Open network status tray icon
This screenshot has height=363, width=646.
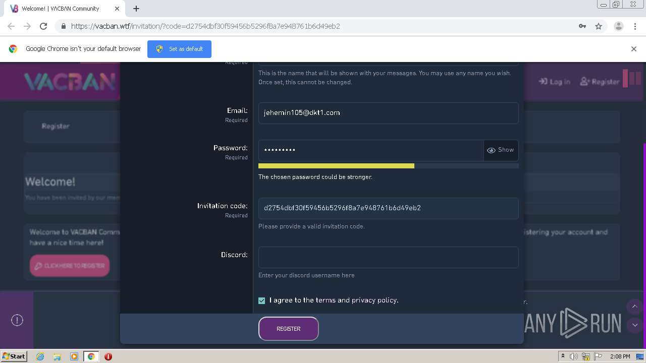pos(586,356)
